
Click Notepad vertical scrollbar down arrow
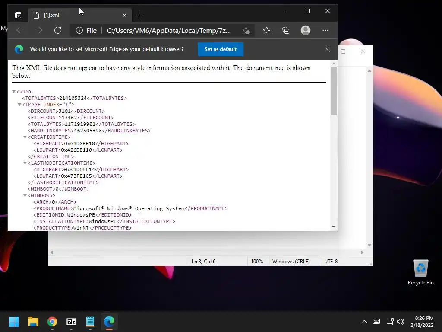pos(369,245)
